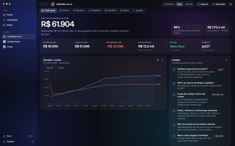Click the blue Receita line end label
Screen dimensions: 235x146
[158, 76]
